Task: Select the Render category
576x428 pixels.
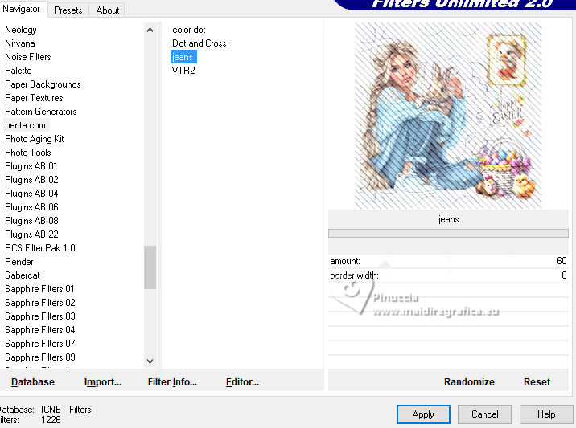Action: (19, 262)
